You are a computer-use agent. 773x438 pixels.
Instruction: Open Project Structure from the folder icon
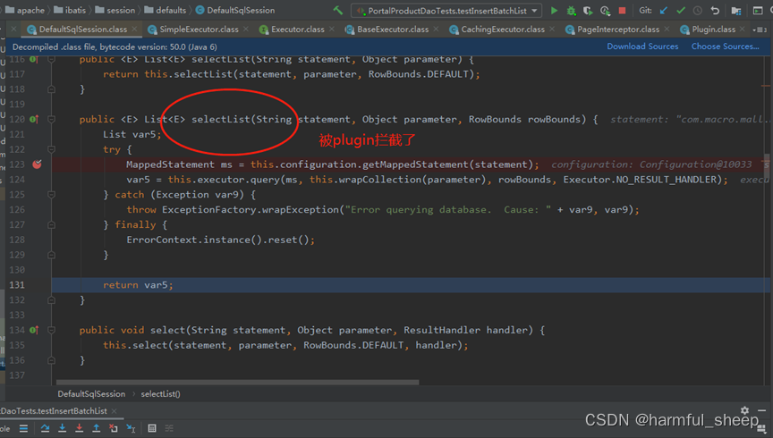[736, 11]
